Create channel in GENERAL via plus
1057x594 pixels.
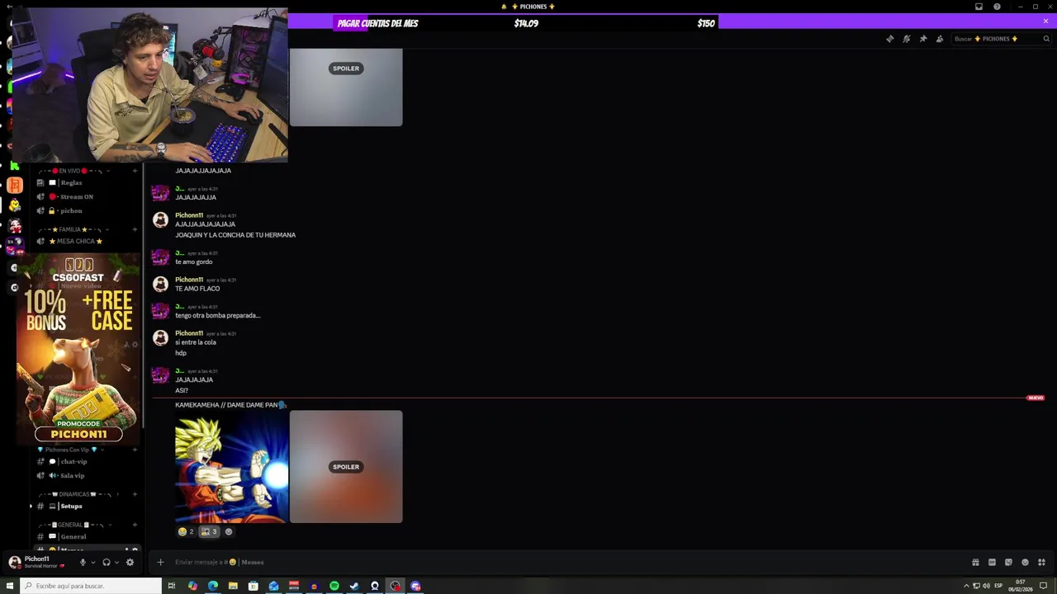click(135, 525)
